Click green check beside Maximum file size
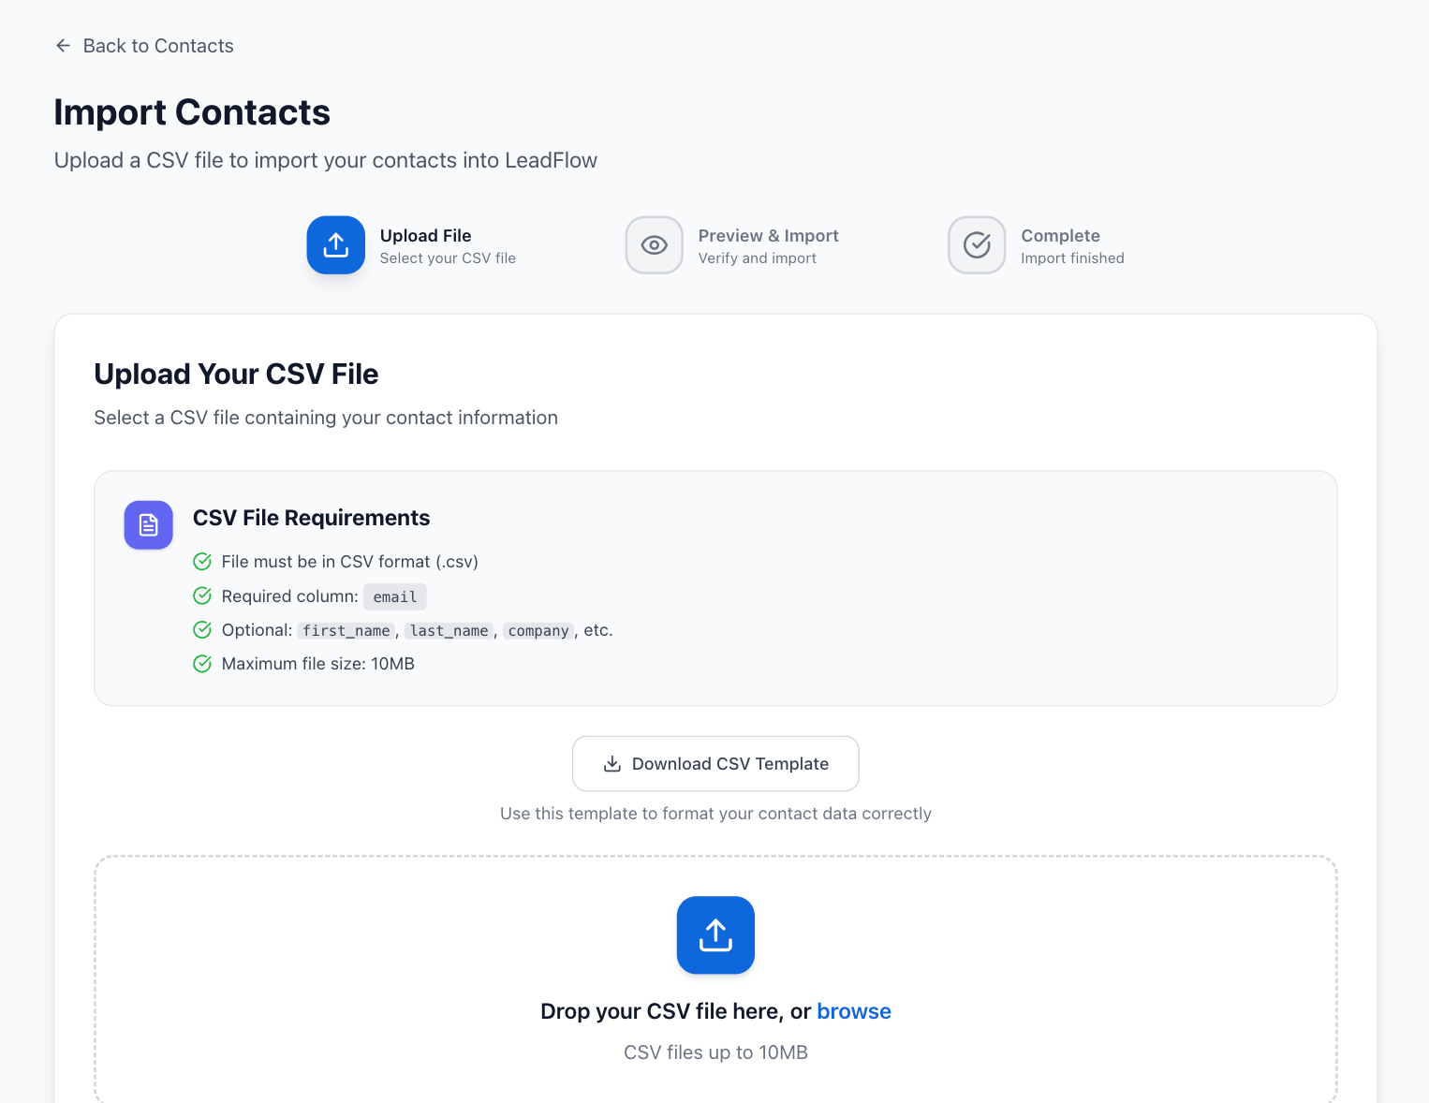This screenshot has height=1103, width=1429. tap(202, 664)
